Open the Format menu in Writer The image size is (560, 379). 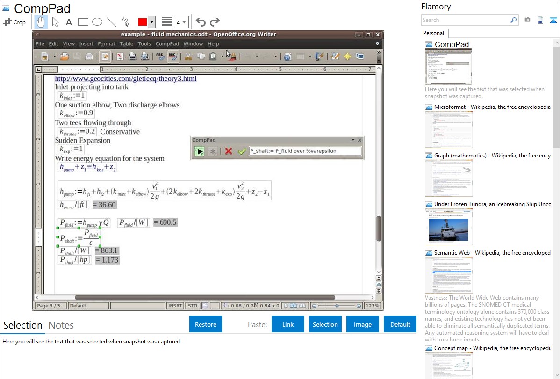(x=107, y=44)
